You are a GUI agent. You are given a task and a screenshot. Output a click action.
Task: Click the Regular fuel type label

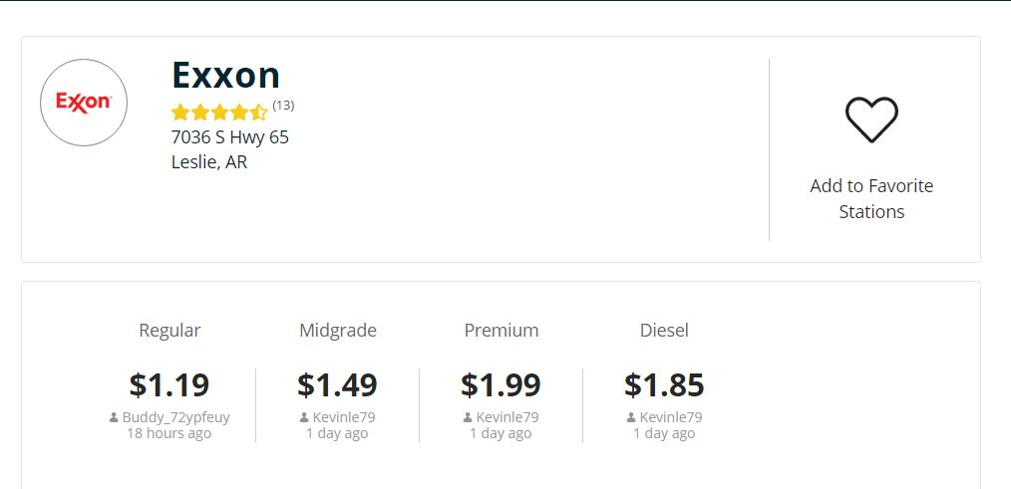point(169,331)
